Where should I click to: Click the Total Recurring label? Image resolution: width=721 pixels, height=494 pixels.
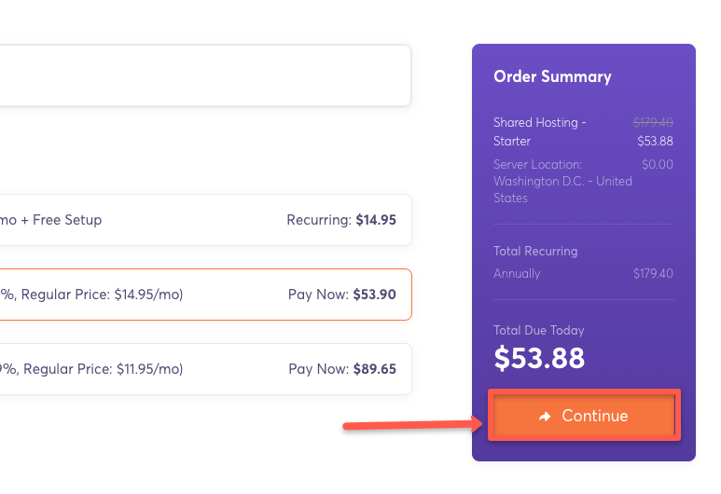point(535,251)
